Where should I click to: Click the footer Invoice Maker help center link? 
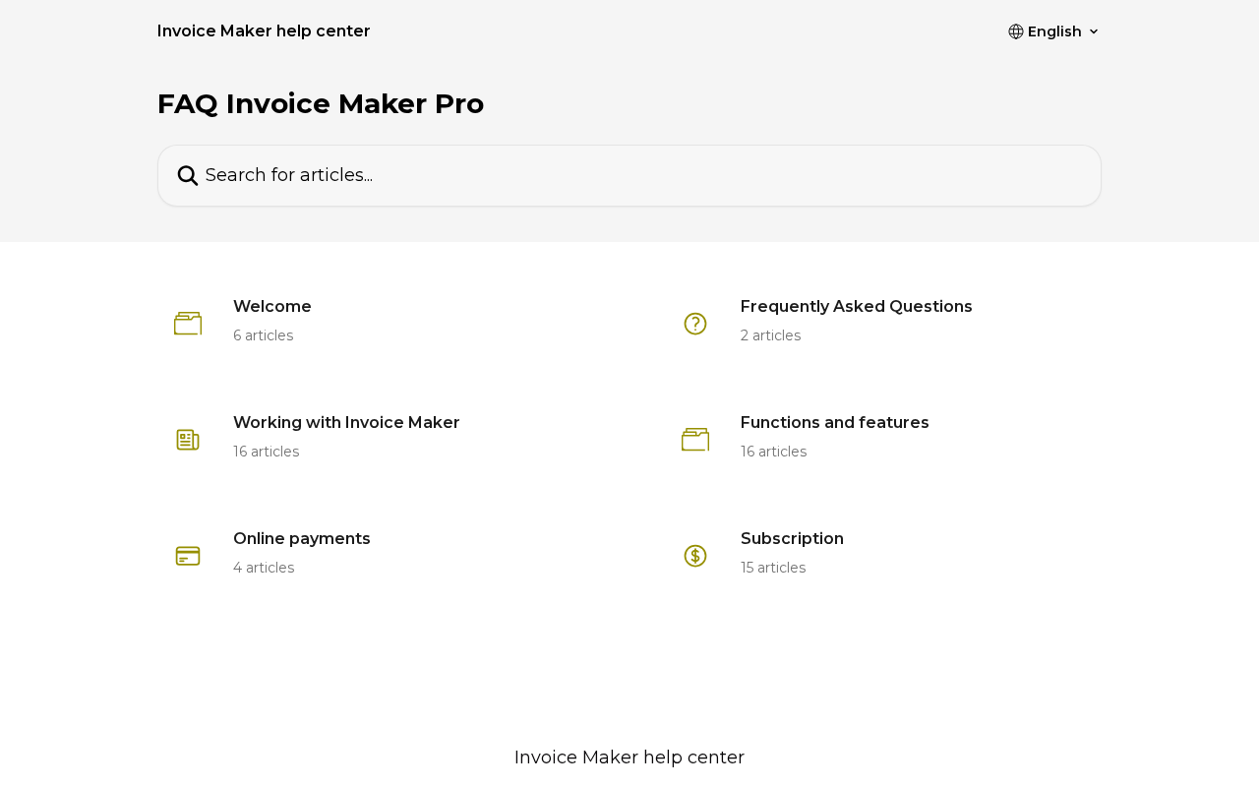coord(629,757)
